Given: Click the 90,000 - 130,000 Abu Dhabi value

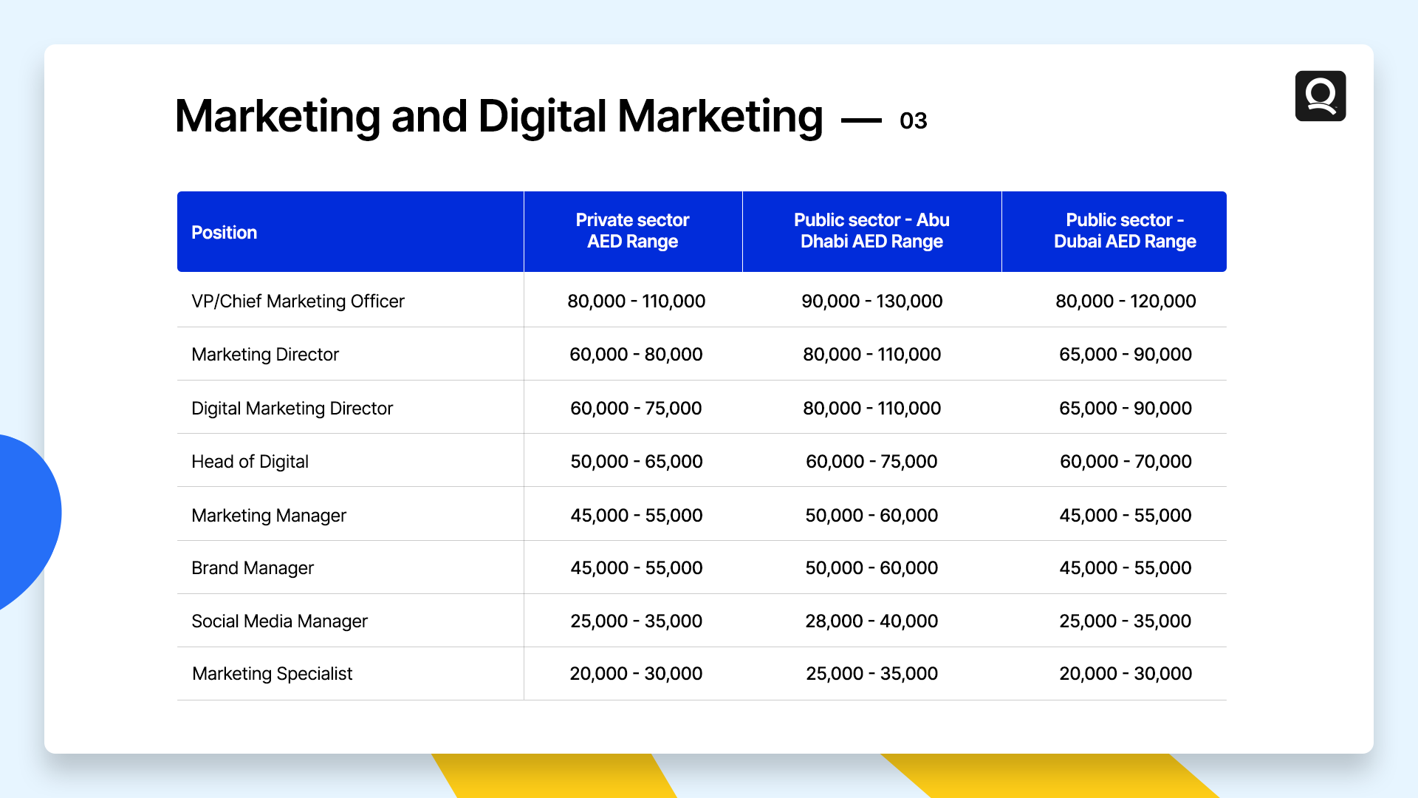Looking at the screenshot, I should pos(871,301).
